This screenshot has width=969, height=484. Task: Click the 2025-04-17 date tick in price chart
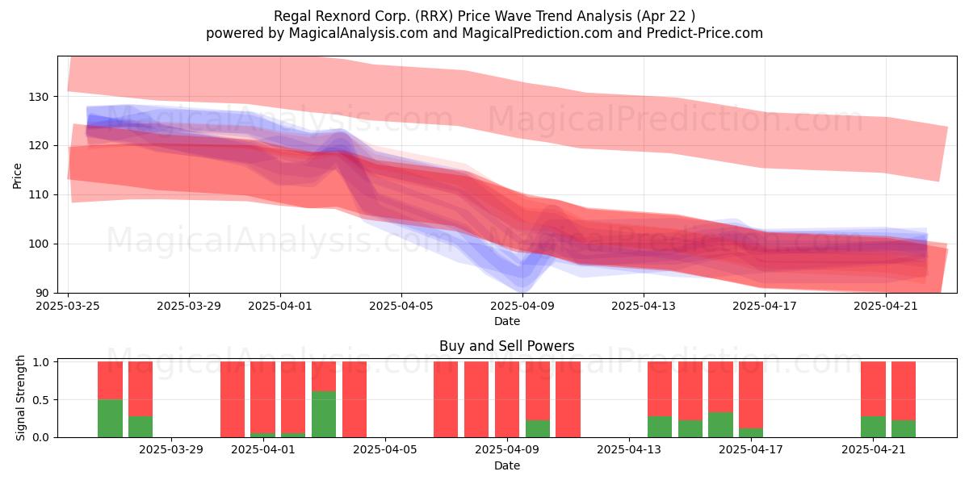click(x=765, y=306)
